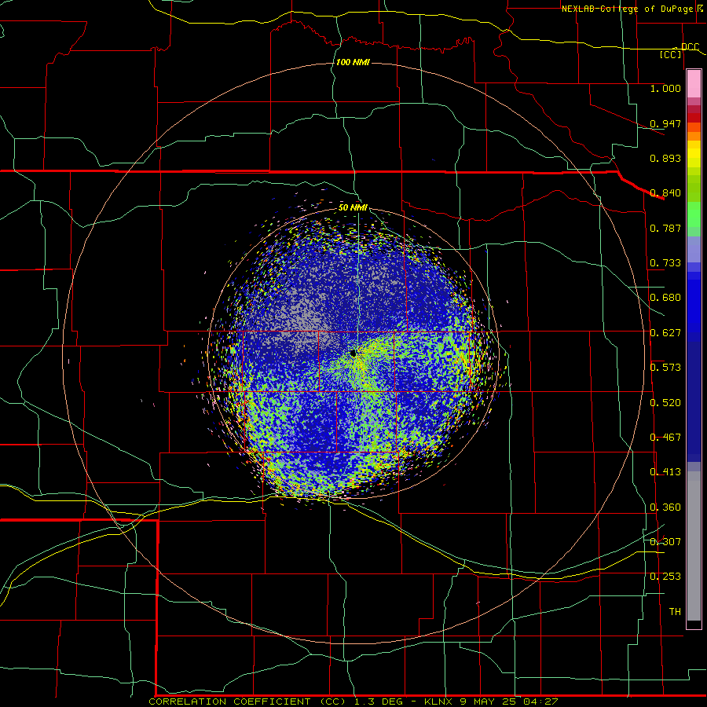The height and width of the screenshot is (707, 707).
Task: Pick the bright green segment of the color bar
Action: [694, 214]
